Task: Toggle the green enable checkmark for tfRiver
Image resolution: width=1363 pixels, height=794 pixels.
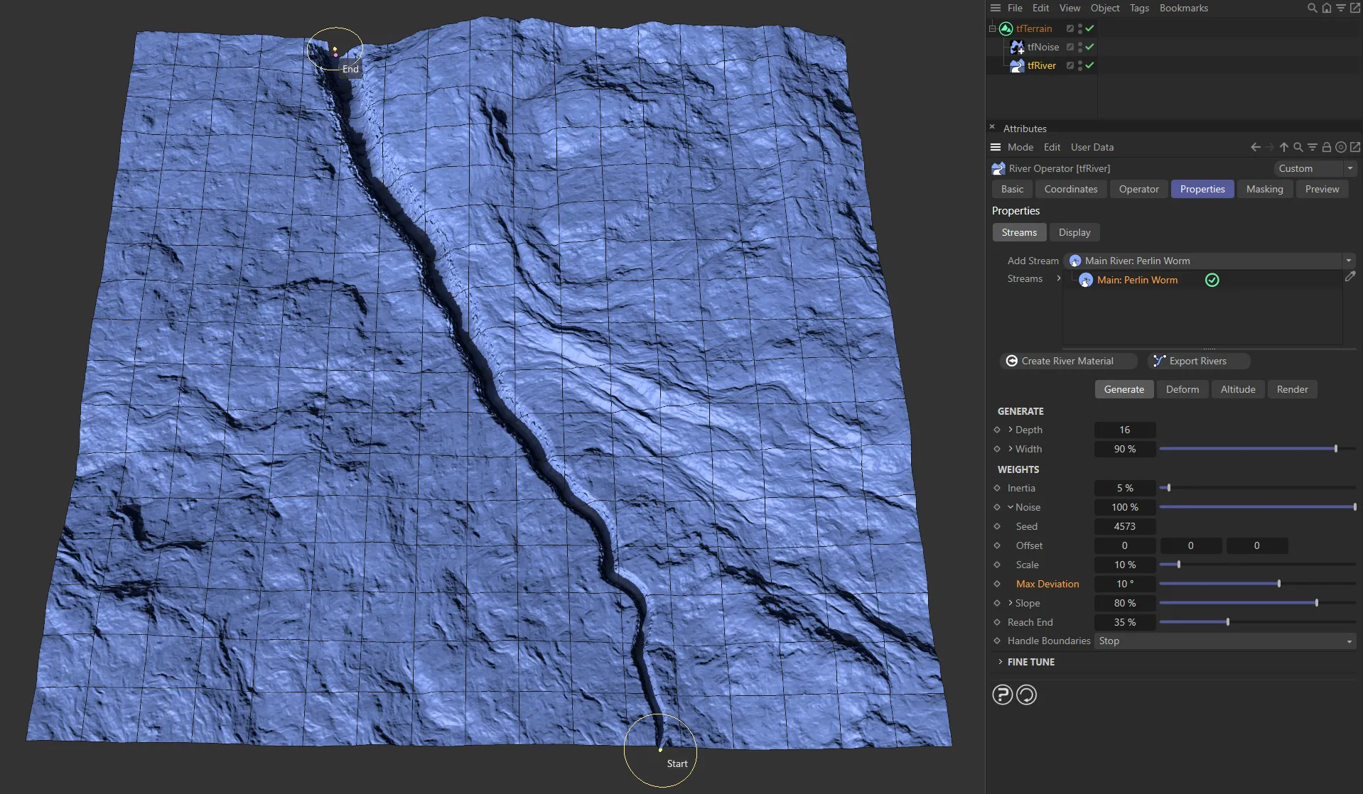Action: coord(1089,65)
